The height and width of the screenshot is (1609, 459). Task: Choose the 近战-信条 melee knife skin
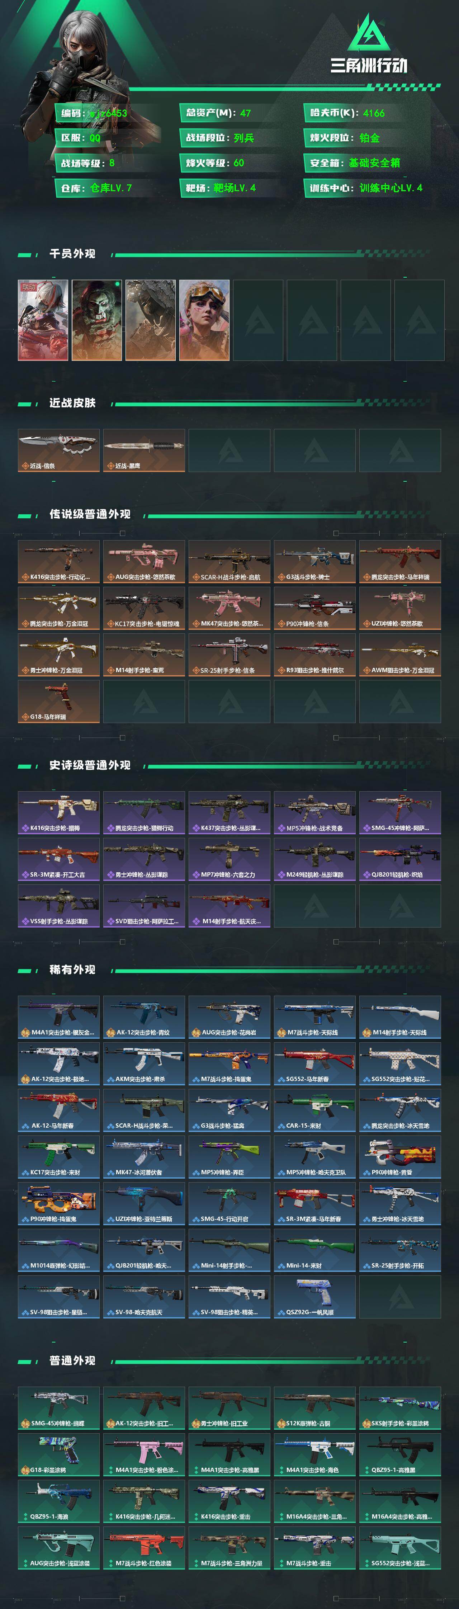59,450
